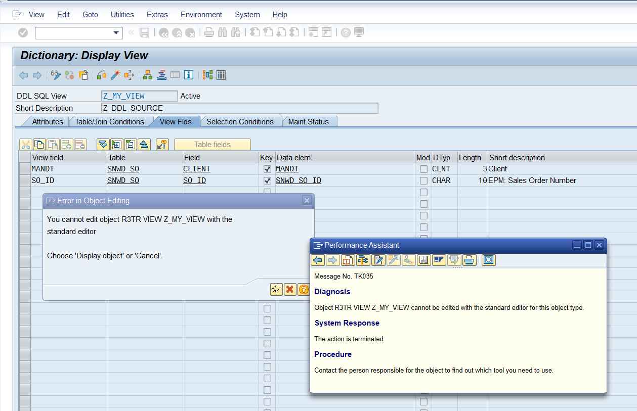Click Display object glasses button in error dialog
Screen dimensions: 637x411
point(276,290)
